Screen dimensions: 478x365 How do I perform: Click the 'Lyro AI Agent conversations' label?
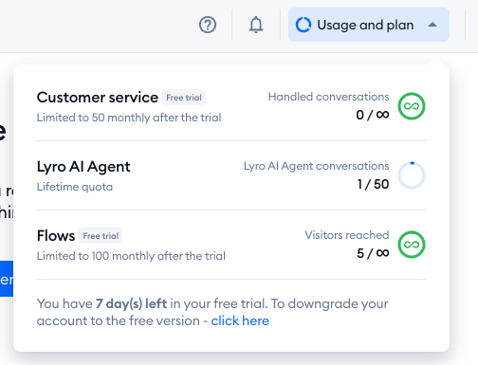pos(317,166)
